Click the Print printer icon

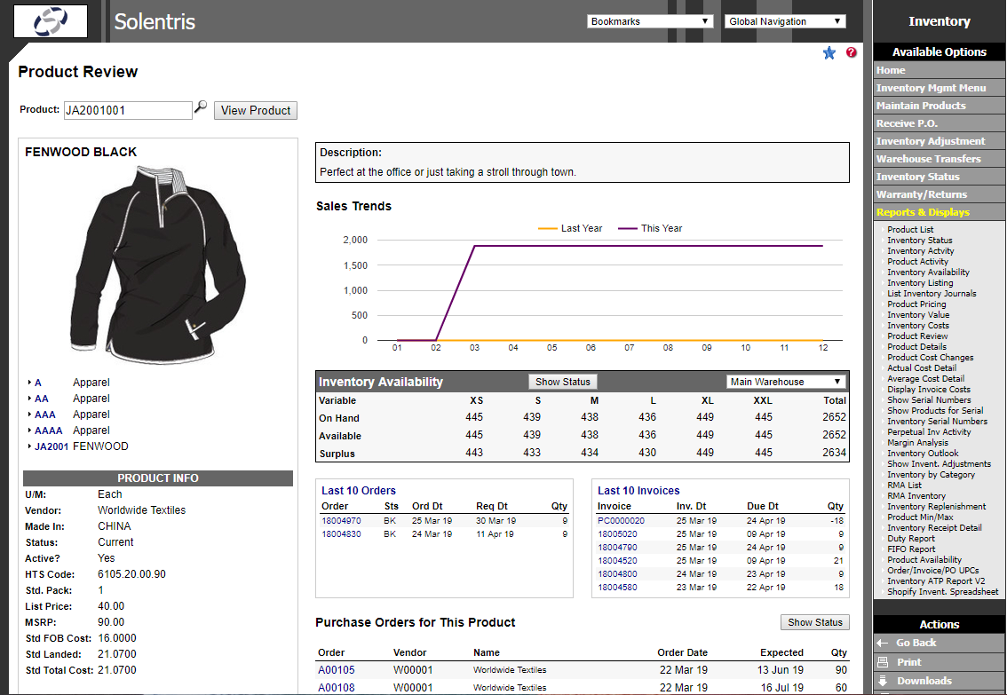[x=883, y=661]
